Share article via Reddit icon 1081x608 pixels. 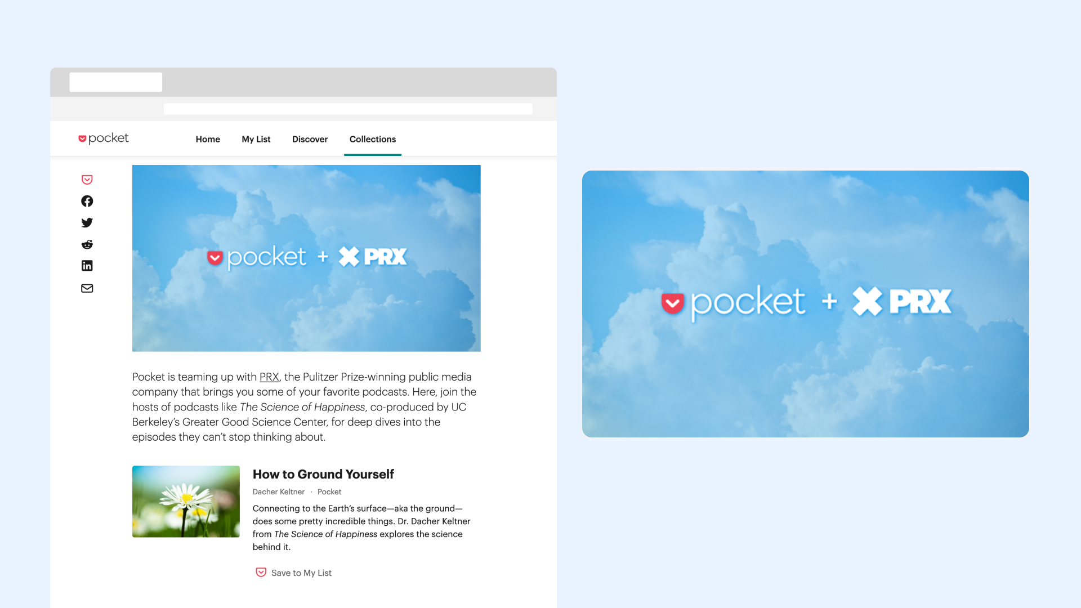tap(87, 244)
